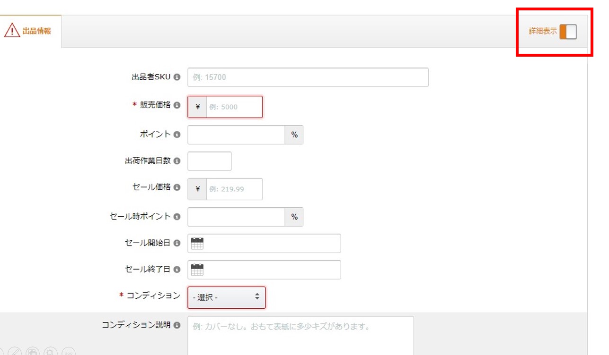Click the ¥ prefix of セール価格

(x=197, y=189)
